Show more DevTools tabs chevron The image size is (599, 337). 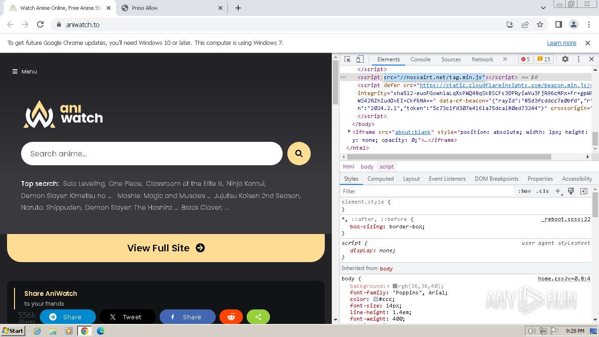(x=505, y=59)
